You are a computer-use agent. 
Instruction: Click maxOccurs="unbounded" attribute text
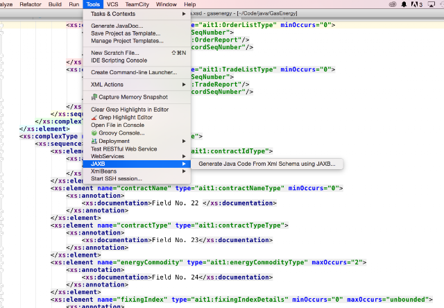tap(388, 300)
